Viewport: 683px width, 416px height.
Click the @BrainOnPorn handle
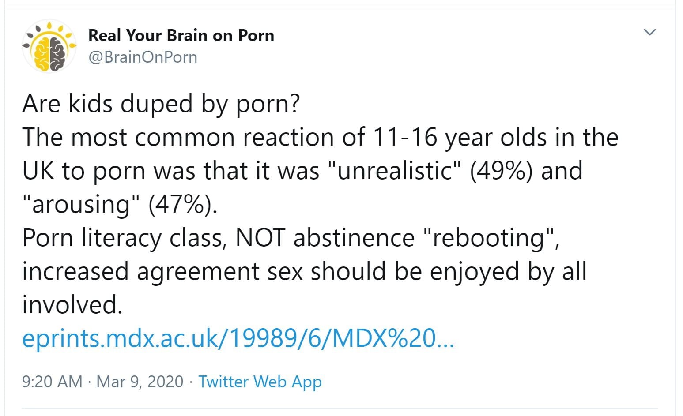[143, 57]
